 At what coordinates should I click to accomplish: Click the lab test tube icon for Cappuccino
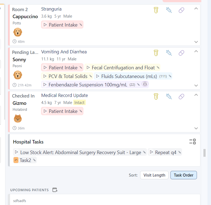(156, 10)
